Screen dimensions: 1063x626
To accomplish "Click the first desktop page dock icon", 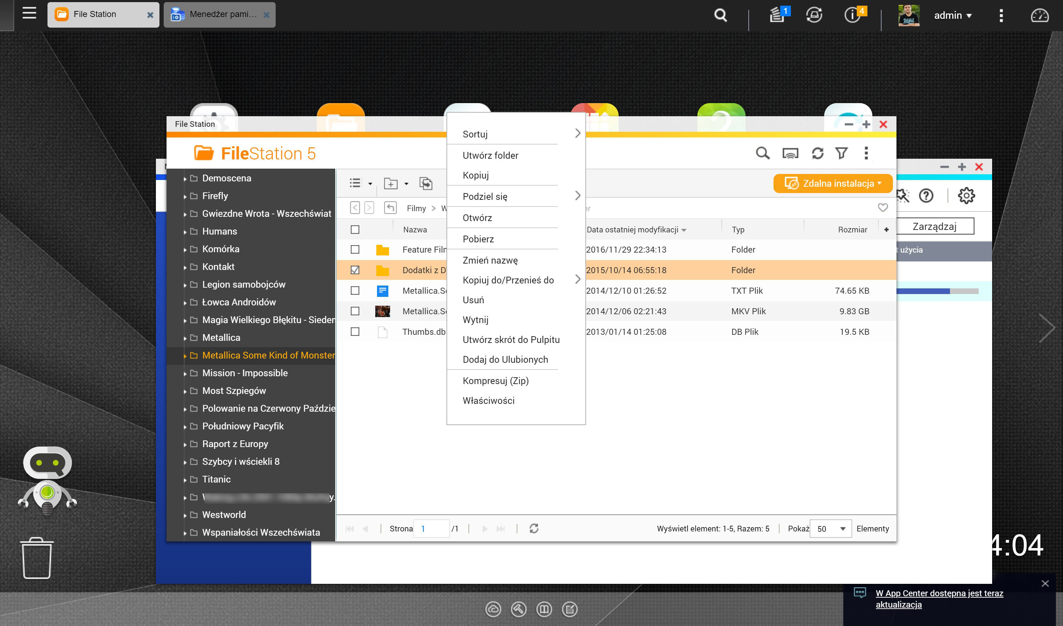I will coord(493,609).
